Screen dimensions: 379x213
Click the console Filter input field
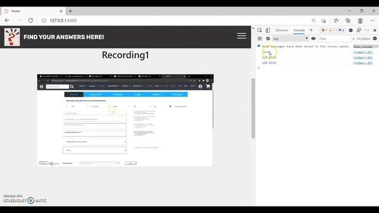(x=334, y=38)
